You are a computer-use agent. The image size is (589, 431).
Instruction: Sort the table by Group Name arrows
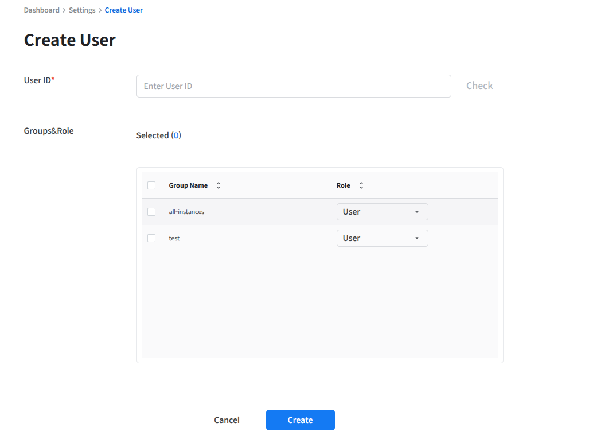pos(218,185)
